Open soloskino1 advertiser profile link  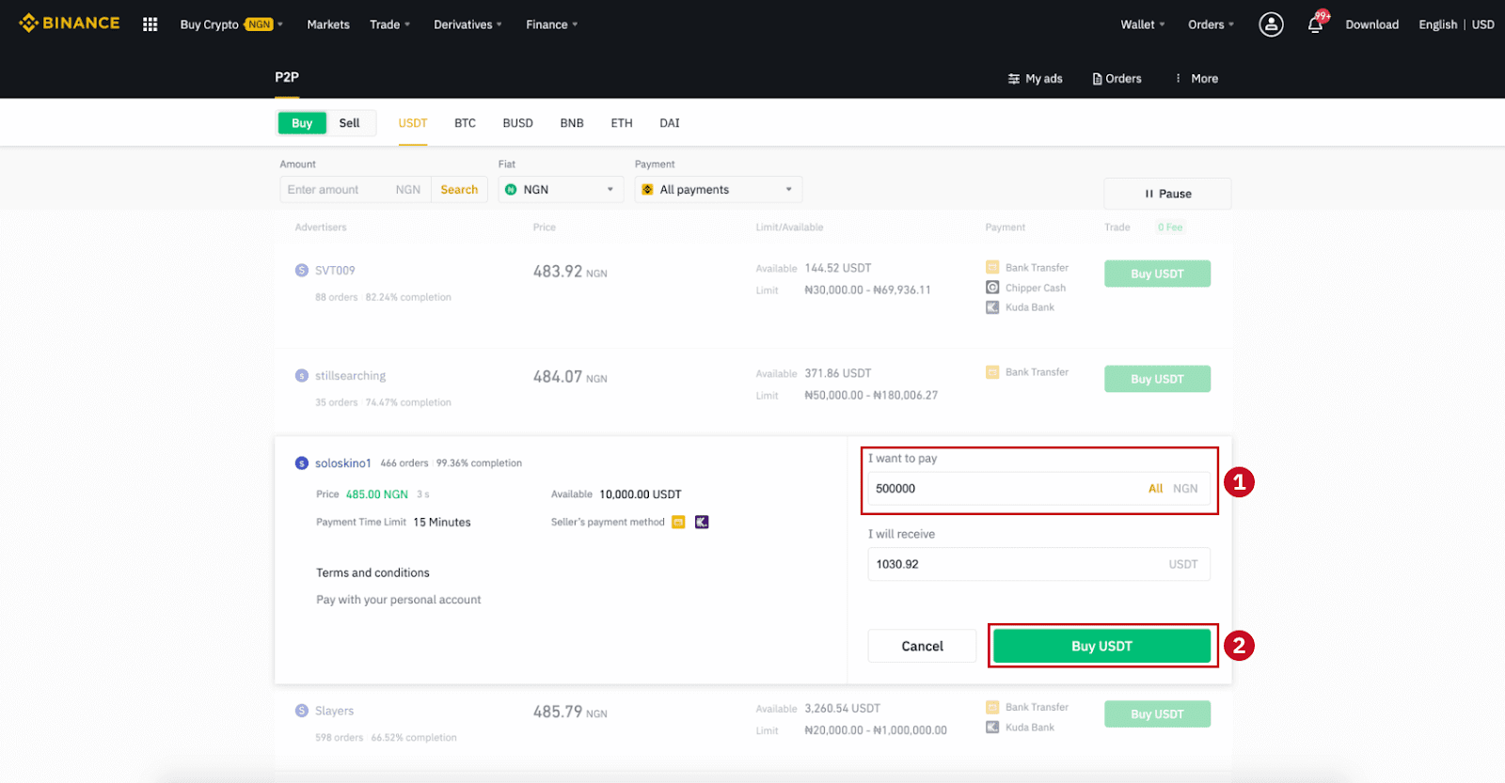click(343, 463)
